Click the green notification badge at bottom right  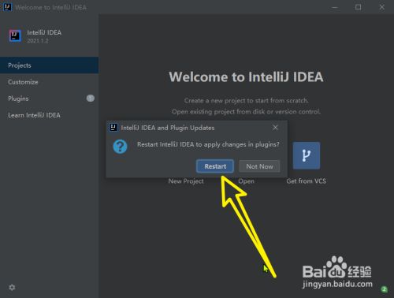(384, 289)
